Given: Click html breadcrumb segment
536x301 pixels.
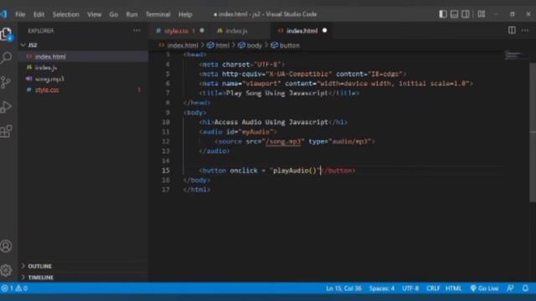Looking at the screenshot, I should point(222,45).
